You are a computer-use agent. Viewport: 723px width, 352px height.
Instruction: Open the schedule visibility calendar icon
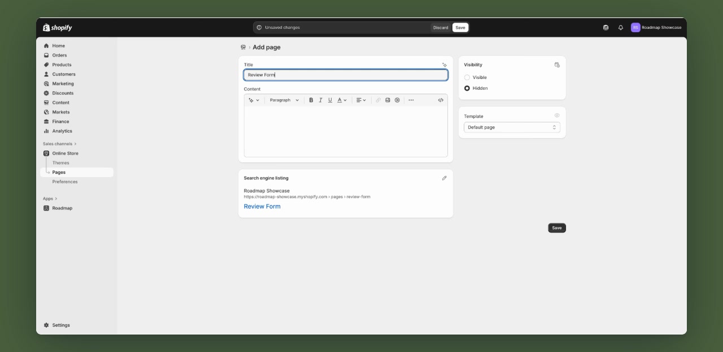[x=557, y=64]
